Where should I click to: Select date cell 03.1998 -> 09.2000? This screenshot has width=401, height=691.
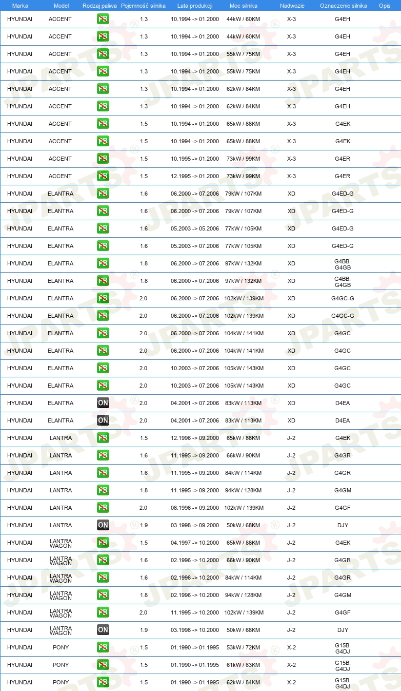pyautogui.click(x=195, y=525)
